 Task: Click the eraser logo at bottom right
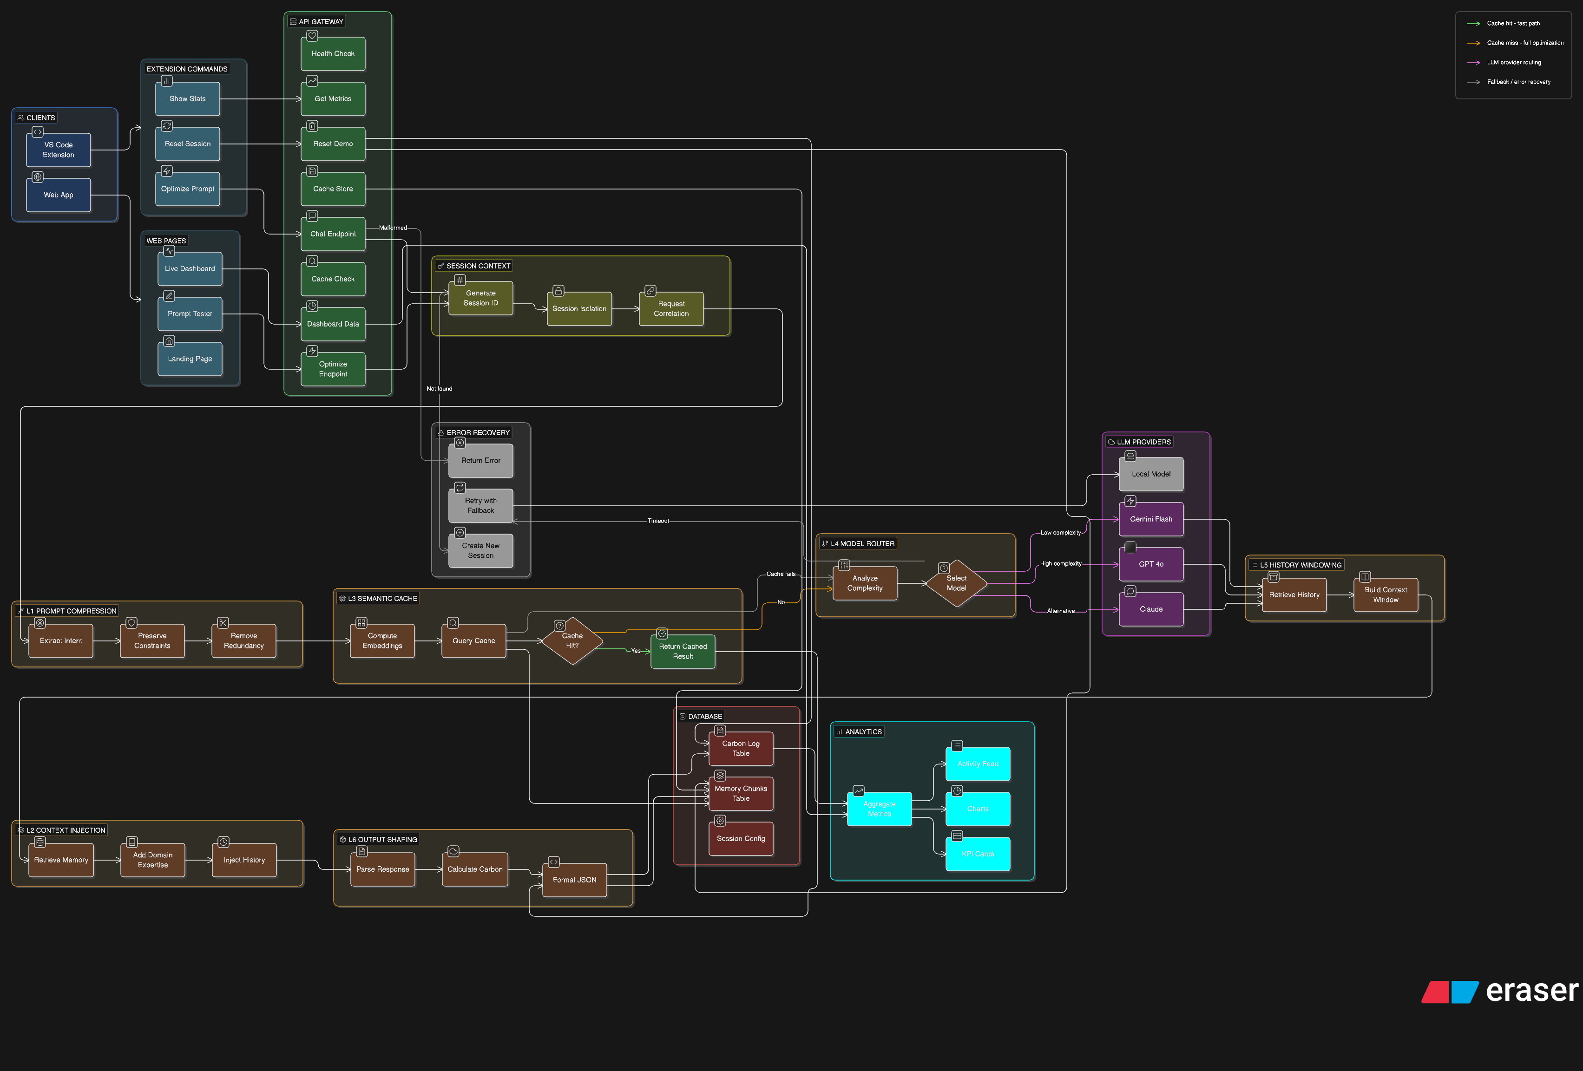(1498, 991)
